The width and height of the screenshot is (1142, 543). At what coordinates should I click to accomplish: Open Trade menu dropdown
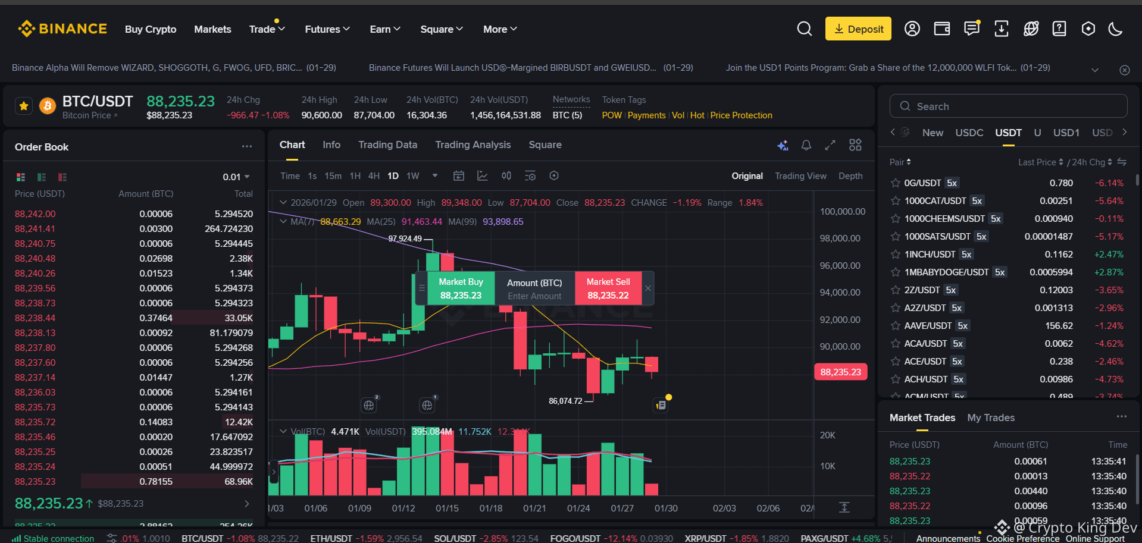pos(267,29)
